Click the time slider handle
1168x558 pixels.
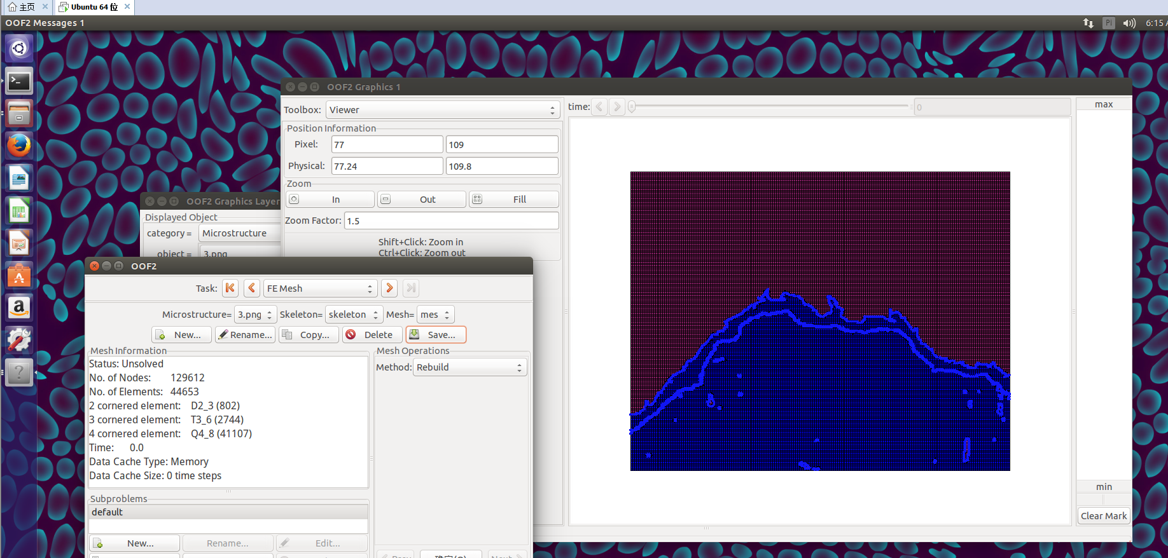coord(632,107)
